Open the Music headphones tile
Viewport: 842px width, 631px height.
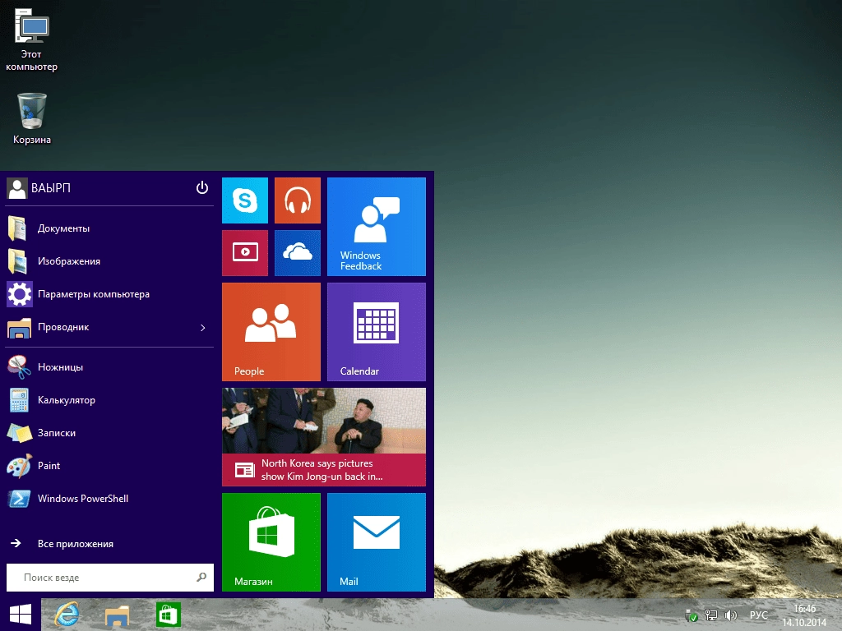tap(298, 200)
